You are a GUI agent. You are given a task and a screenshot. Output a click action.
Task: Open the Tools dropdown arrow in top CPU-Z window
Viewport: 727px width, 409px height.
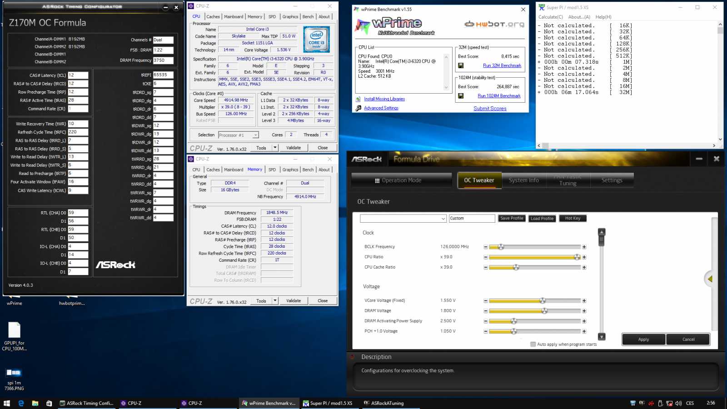click(x=275, y=148)
